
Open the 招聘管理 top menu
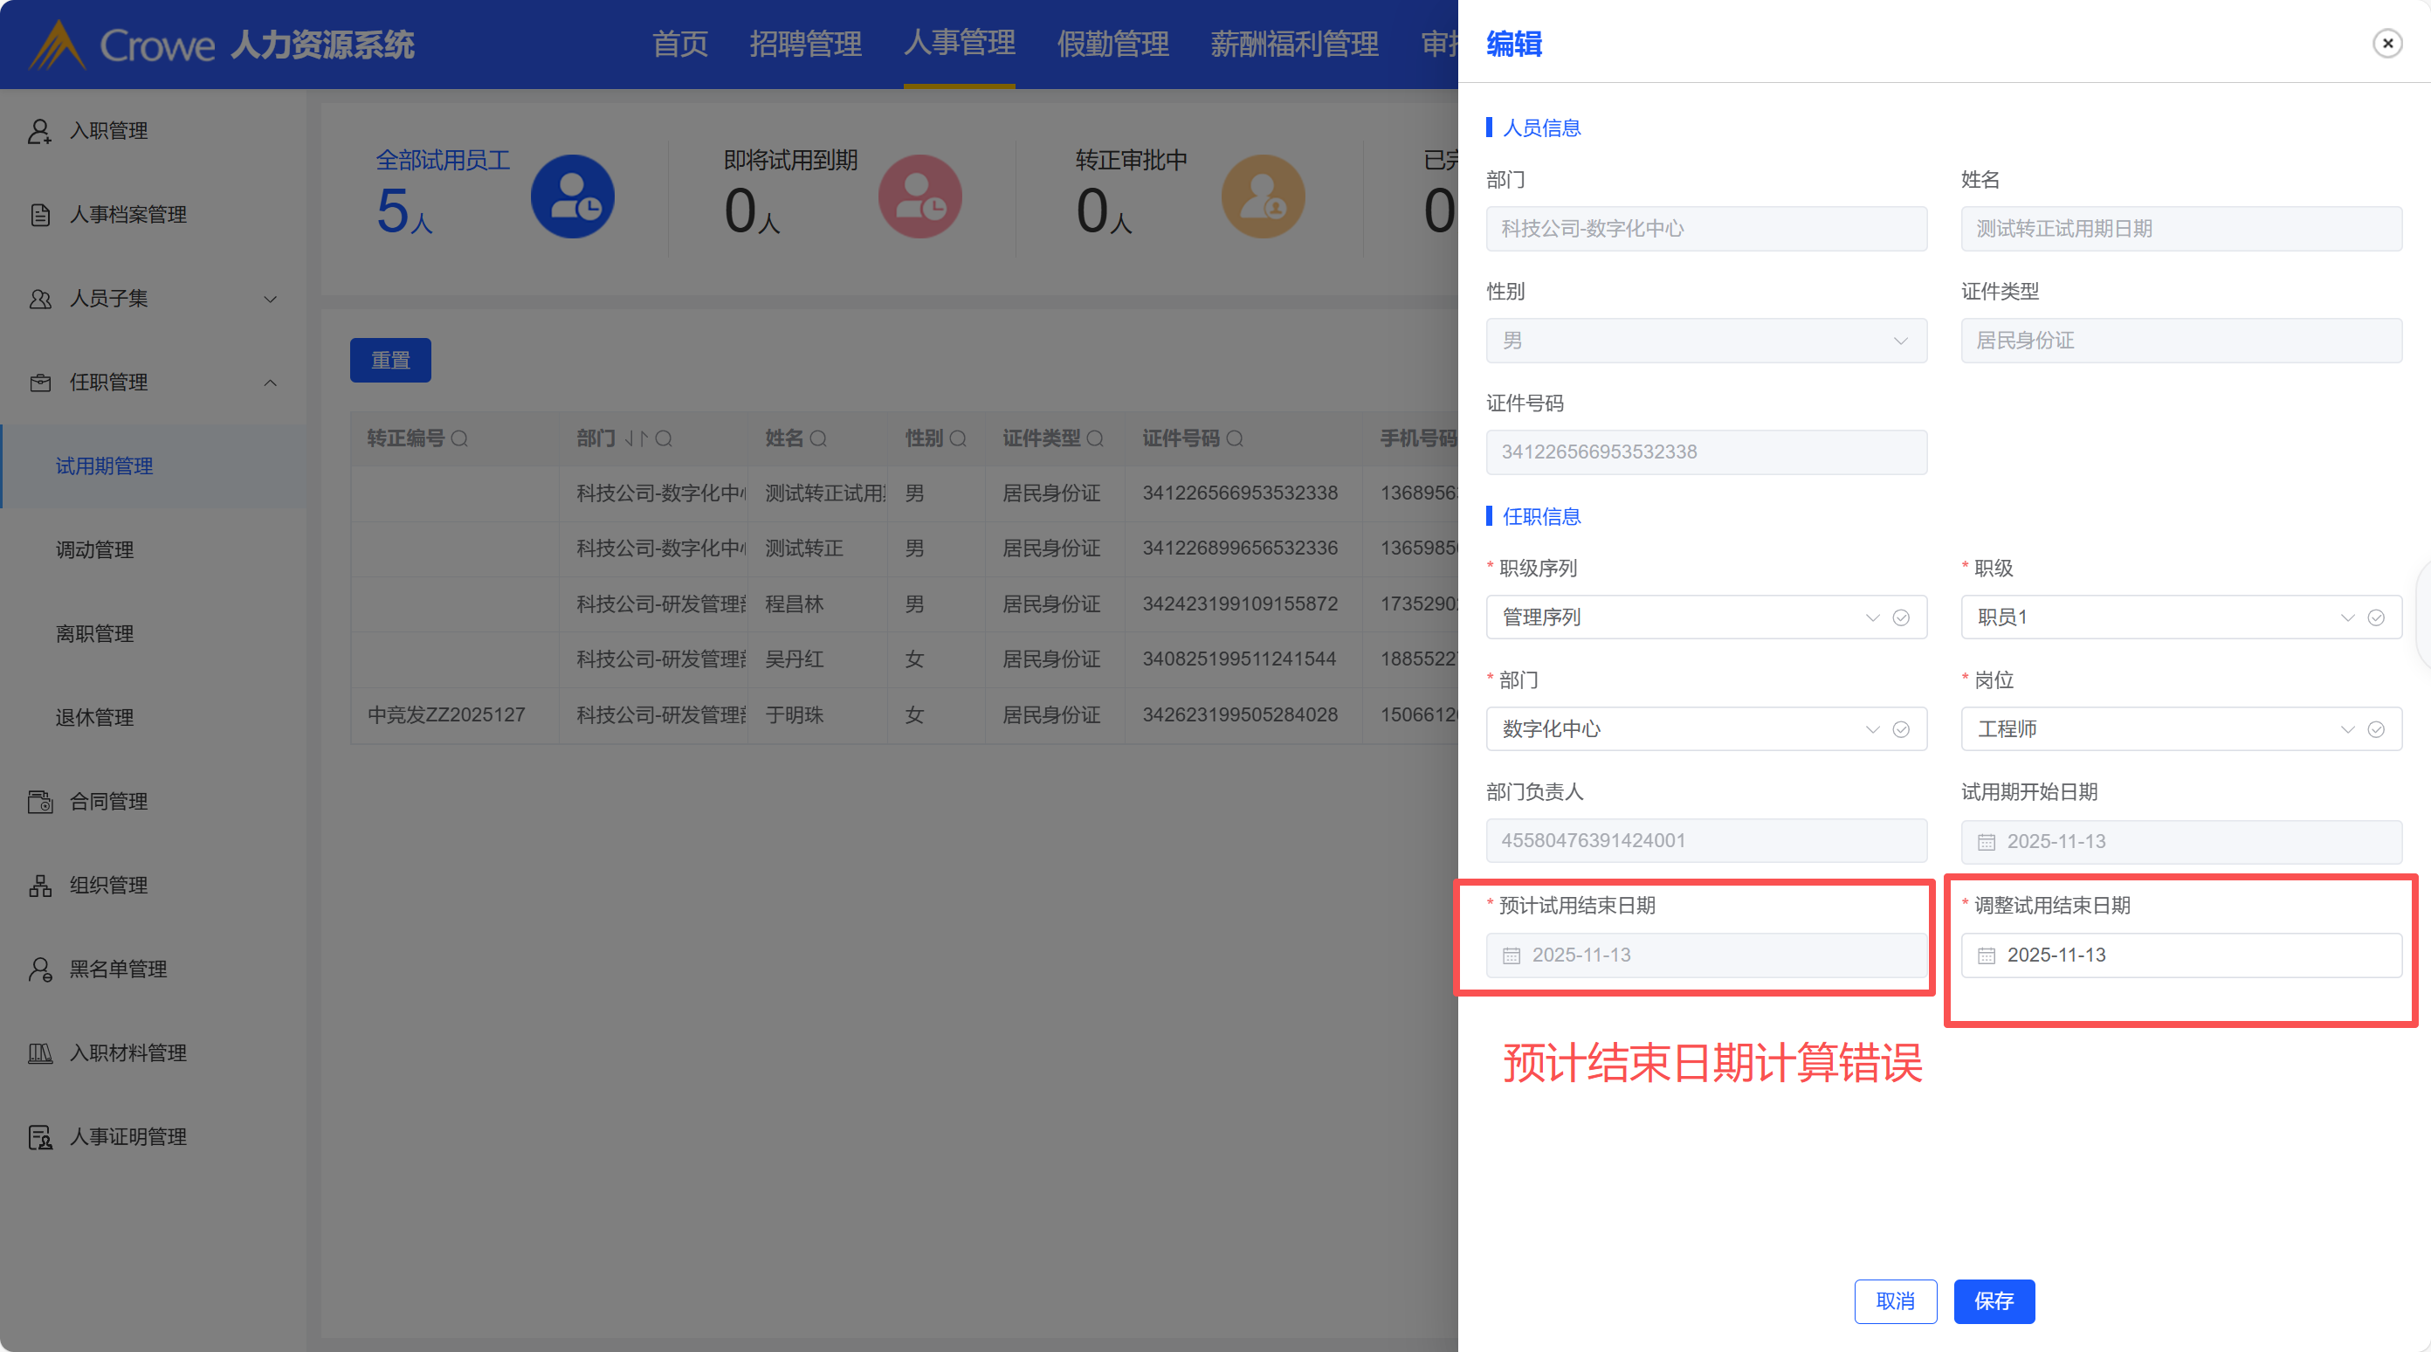click(805, 44)
